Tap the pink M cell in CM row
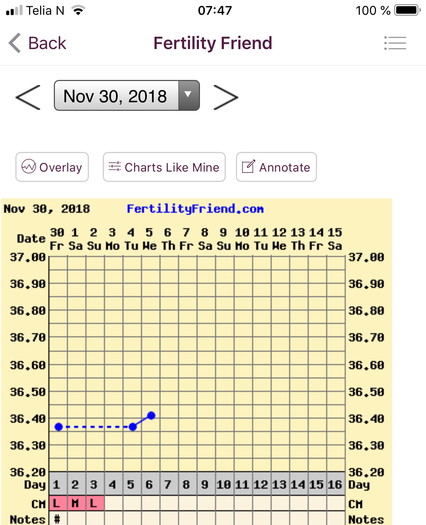This screenshot has width=426, height=525. (76, 503)
